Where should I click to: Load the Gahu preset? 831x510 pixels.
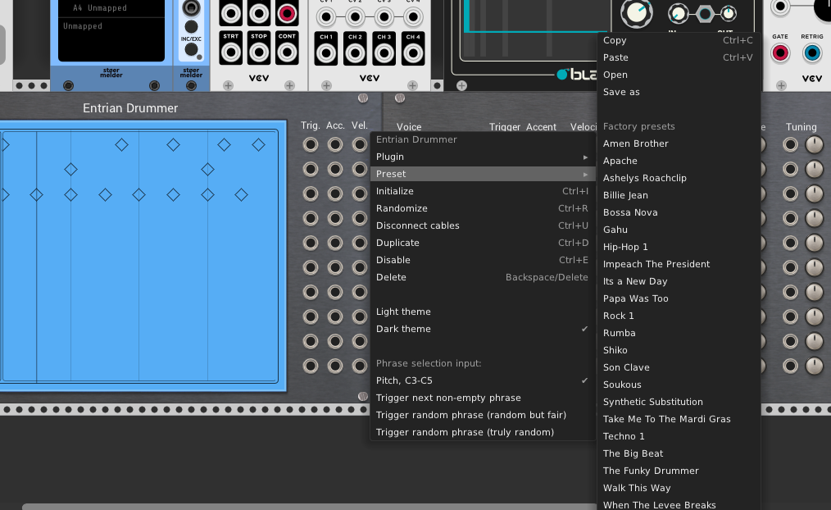(679, 230)
